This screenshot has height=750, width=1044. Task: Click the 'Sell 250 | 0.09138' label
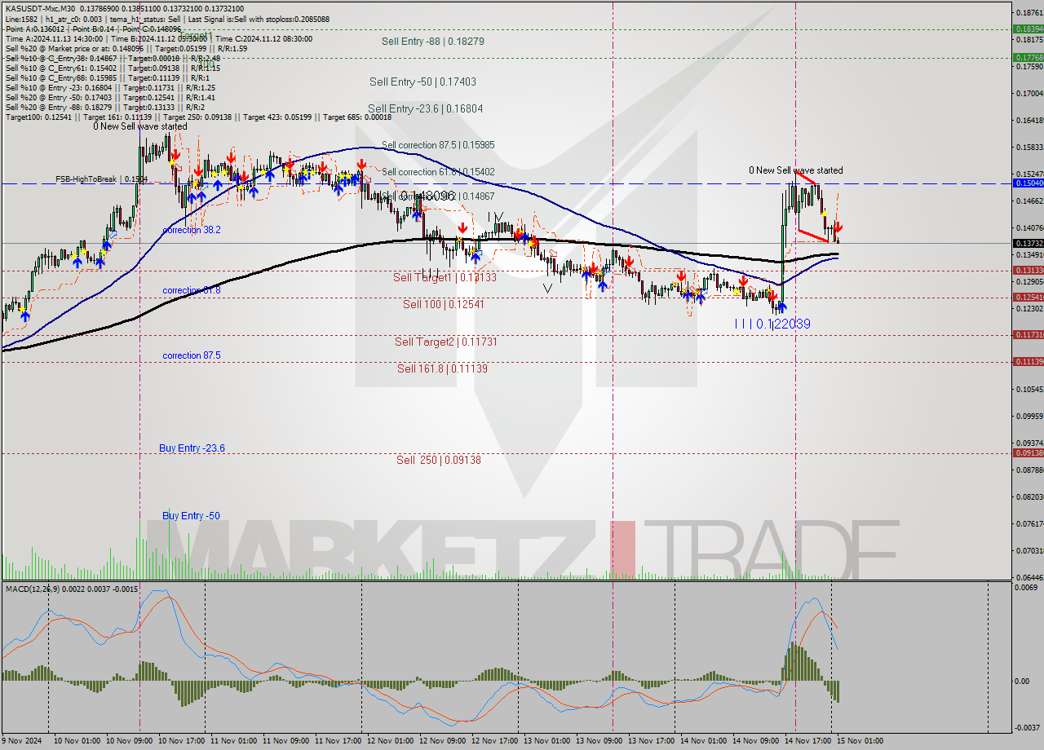439,460
